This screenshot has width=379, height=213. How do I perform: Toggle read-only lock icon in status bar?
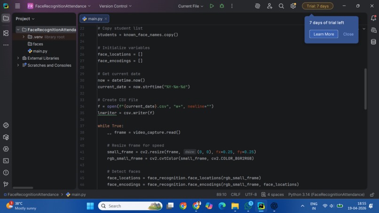coord(372,195)
